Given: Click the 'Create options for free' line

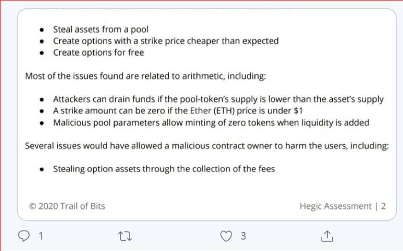Looking at the screenshot, I should click(98, 52).
